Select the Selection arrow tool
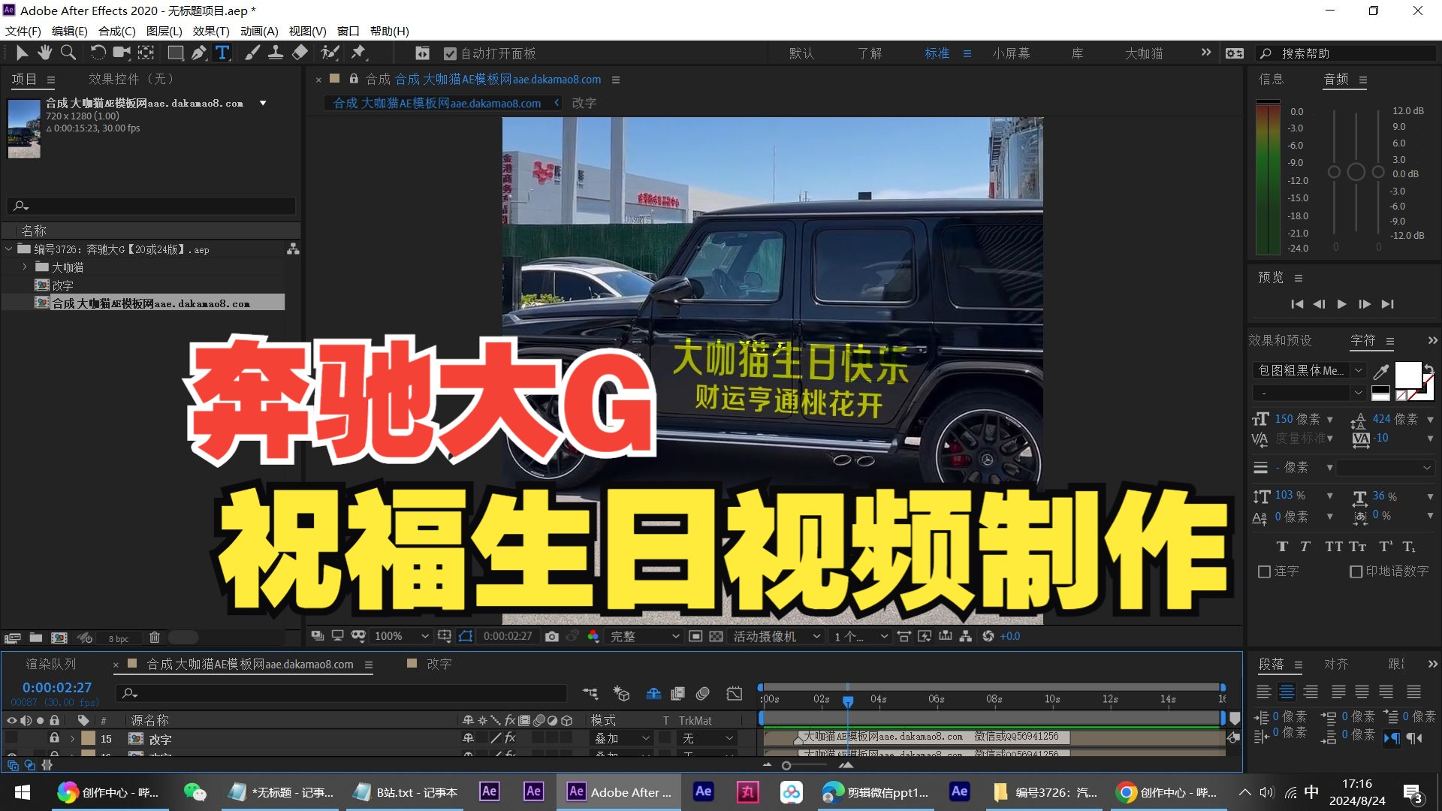The image size is (1442, 811). 22,53
